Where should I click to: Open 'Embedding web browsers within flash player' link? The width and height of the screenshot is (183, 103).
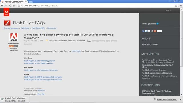pyautogui.click(x=158, y=66)
